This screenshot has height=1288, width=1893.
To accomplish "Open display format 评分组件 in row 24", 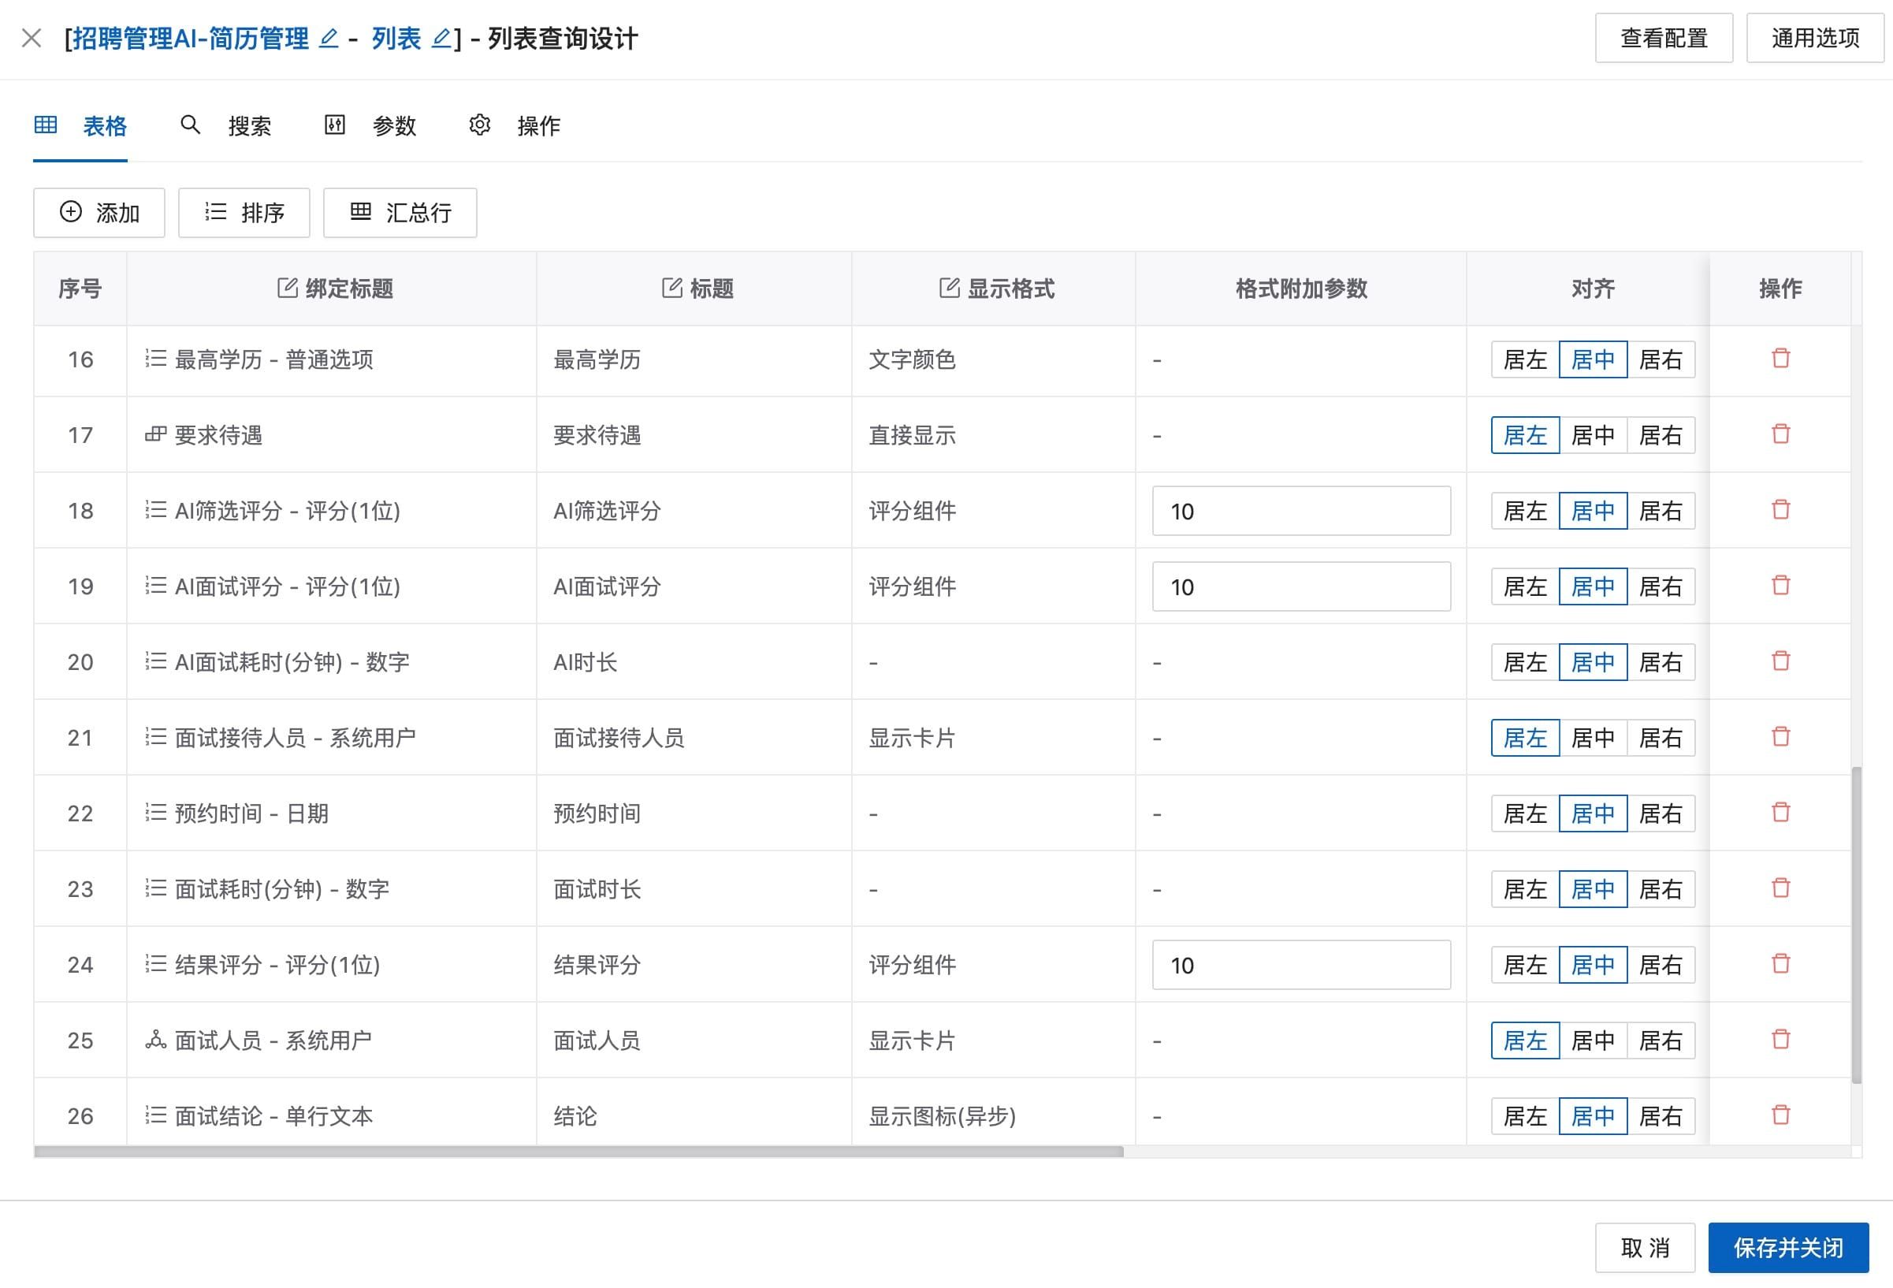I will tap(912, 965).
